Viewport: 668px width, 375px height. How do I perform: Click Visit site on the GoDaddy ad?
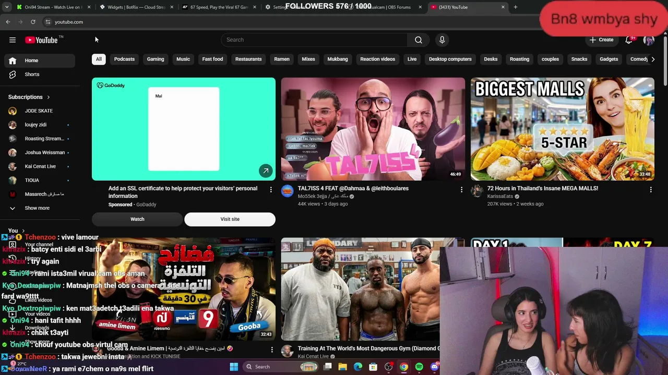[x=230, y=219]
